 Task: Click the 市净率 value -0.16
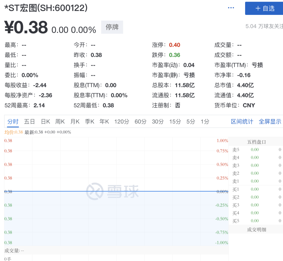coord(244,75)
